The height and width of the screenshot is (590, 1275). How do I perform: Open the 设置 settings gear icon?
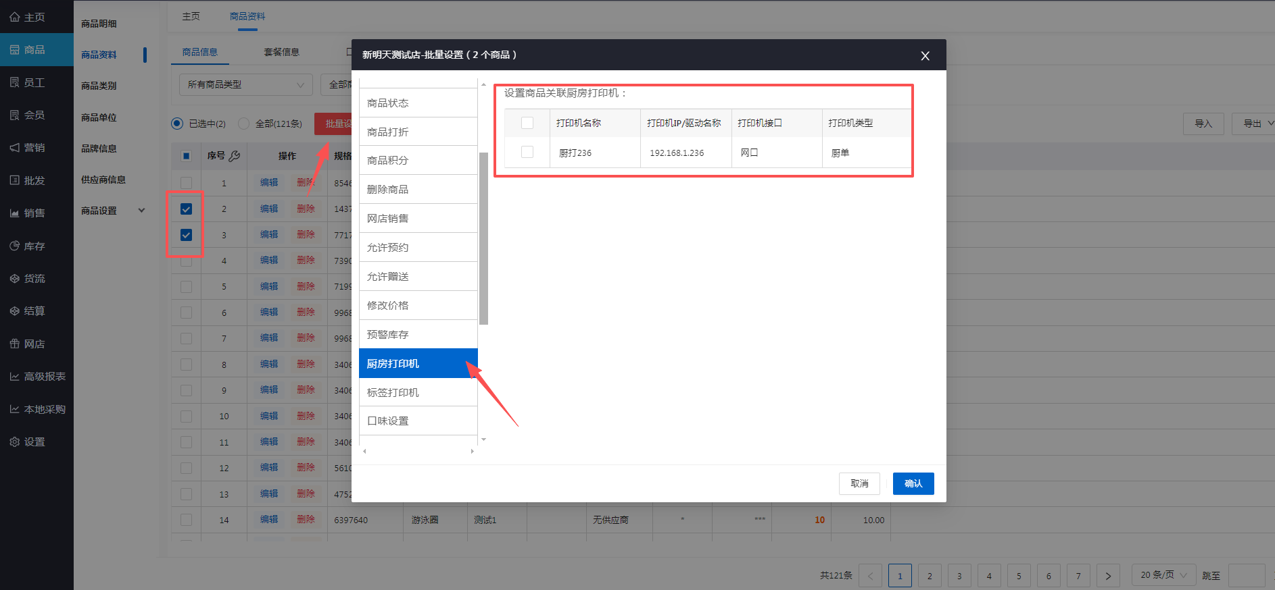tap(14, 441)
